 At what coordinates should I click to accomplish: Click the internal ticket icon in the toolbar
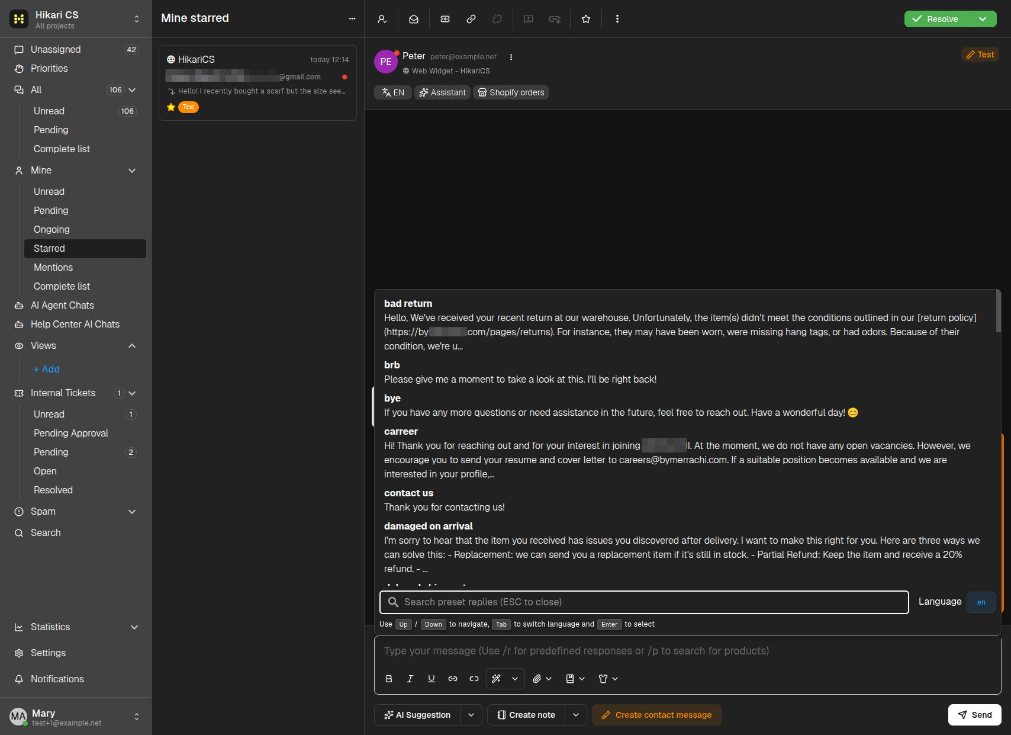[445, 19]
